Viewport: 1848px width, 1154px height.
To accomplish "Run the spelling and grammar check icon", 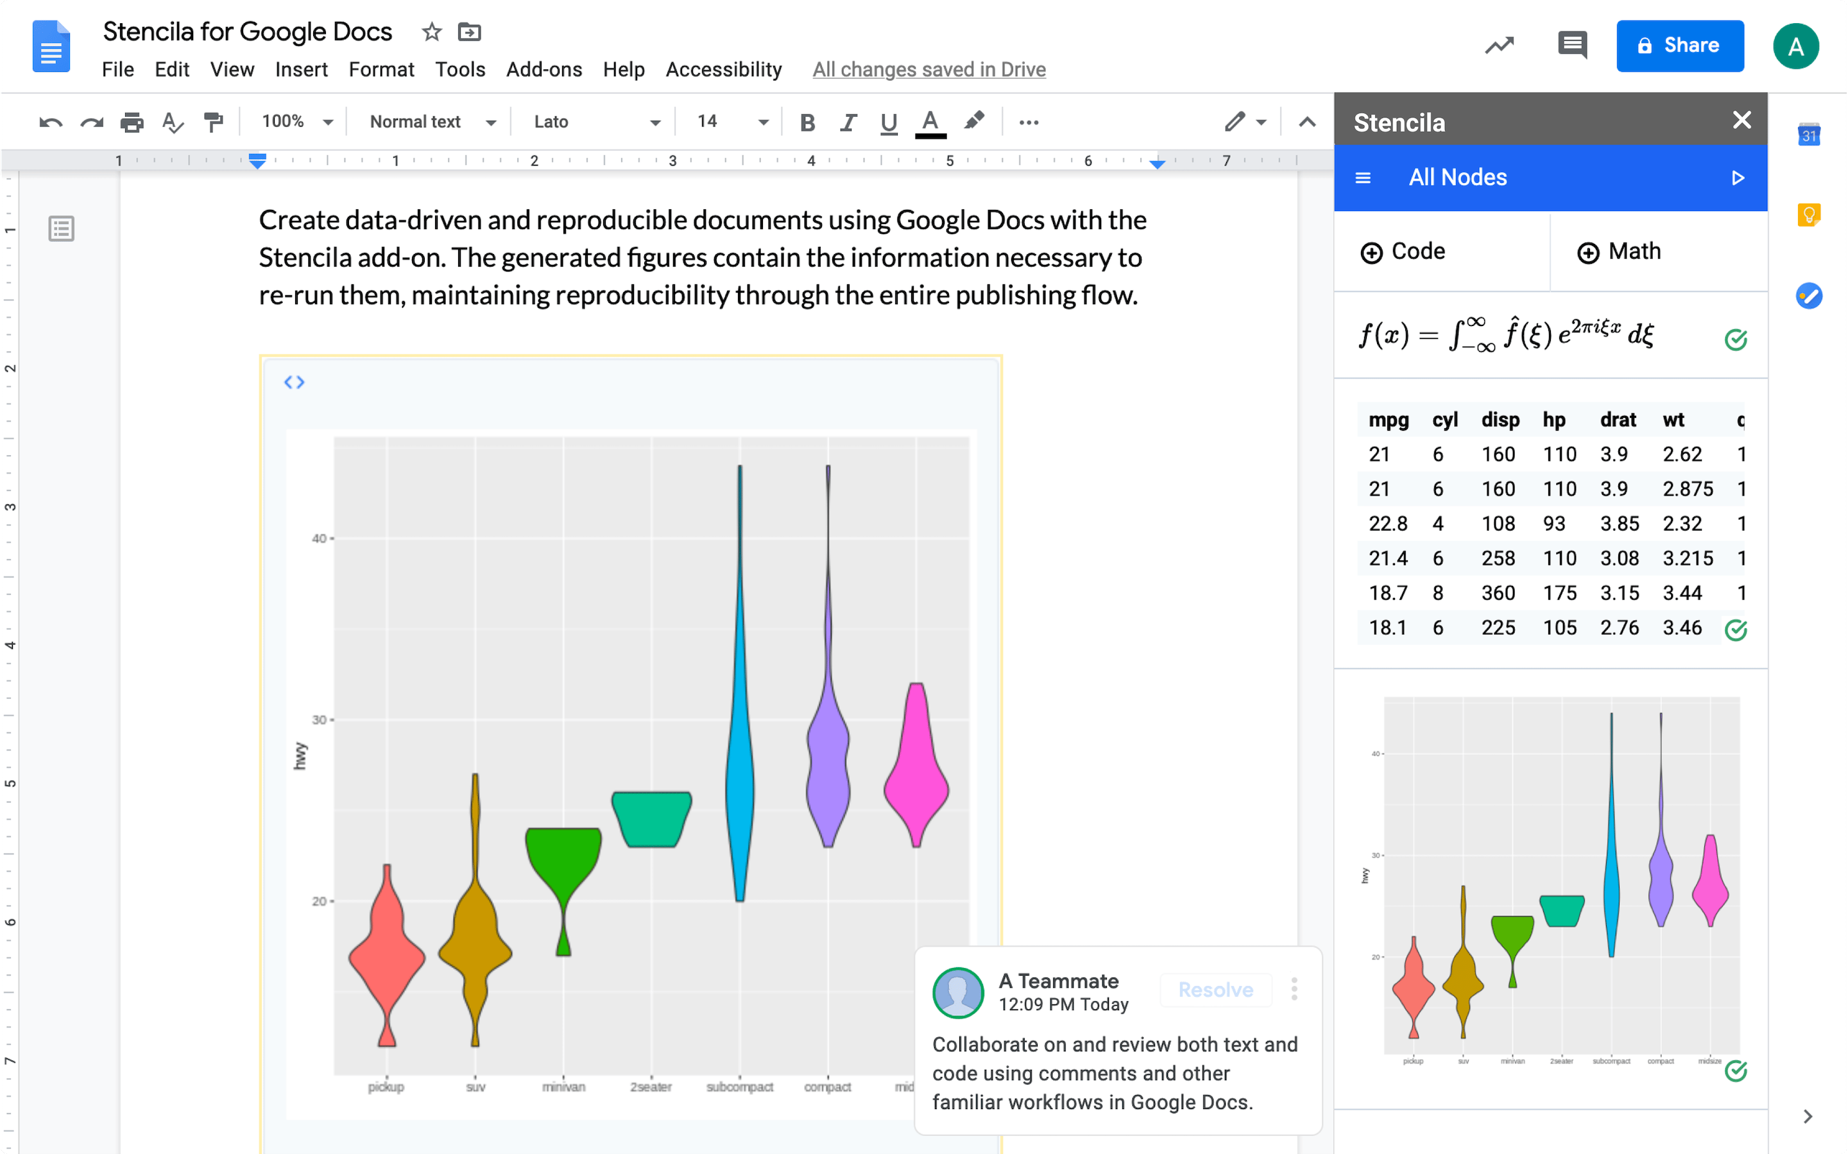I will tap(173, 122).
